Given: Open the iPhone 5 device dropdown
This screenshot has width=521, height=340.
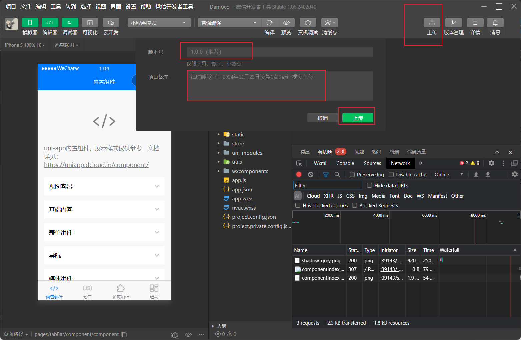Looking at the screenshot, I should [25, 45].
